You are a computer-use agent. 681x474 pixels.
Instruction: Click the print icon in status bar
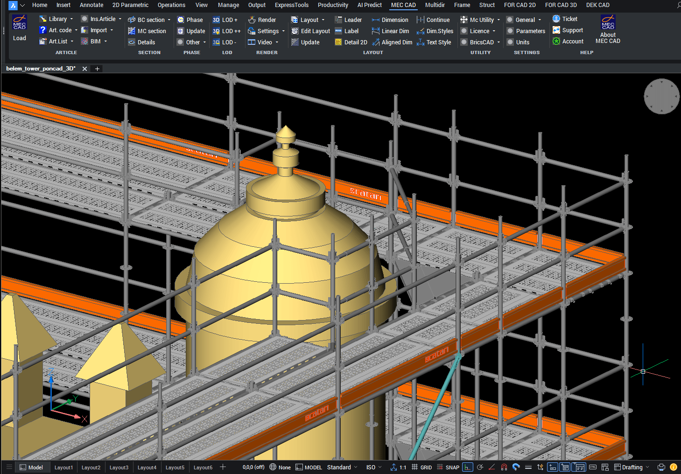661,467
